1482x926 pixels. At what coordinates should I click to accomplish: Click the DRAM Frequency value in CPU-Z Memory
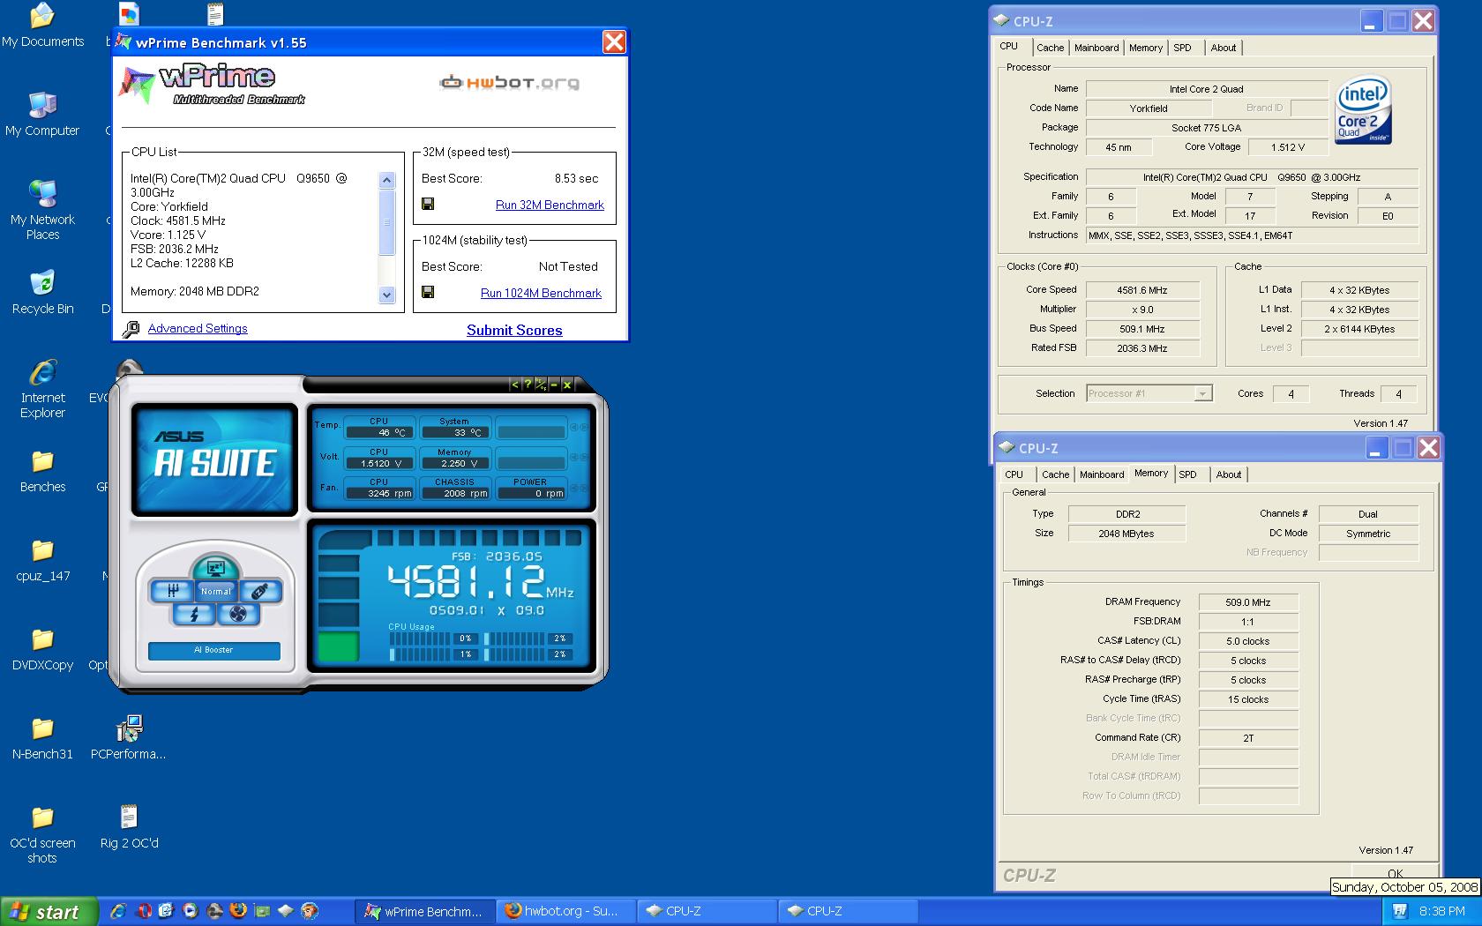[x=1248, y=602]
